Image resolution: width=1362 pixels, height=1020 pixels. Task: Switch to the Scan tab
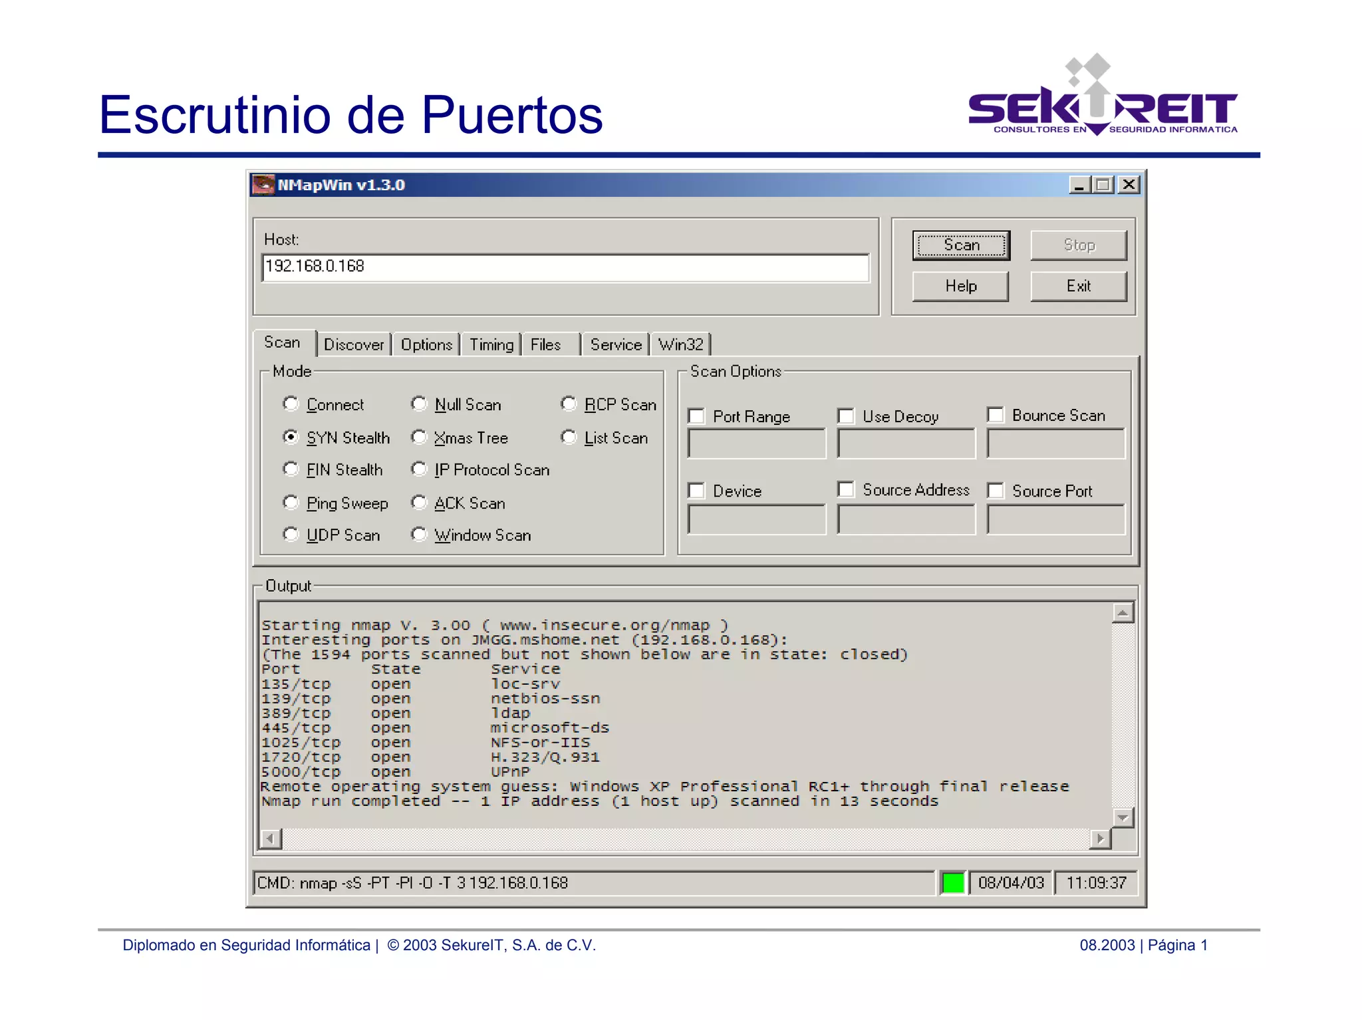pyautogui.click(x=284, y=343)
